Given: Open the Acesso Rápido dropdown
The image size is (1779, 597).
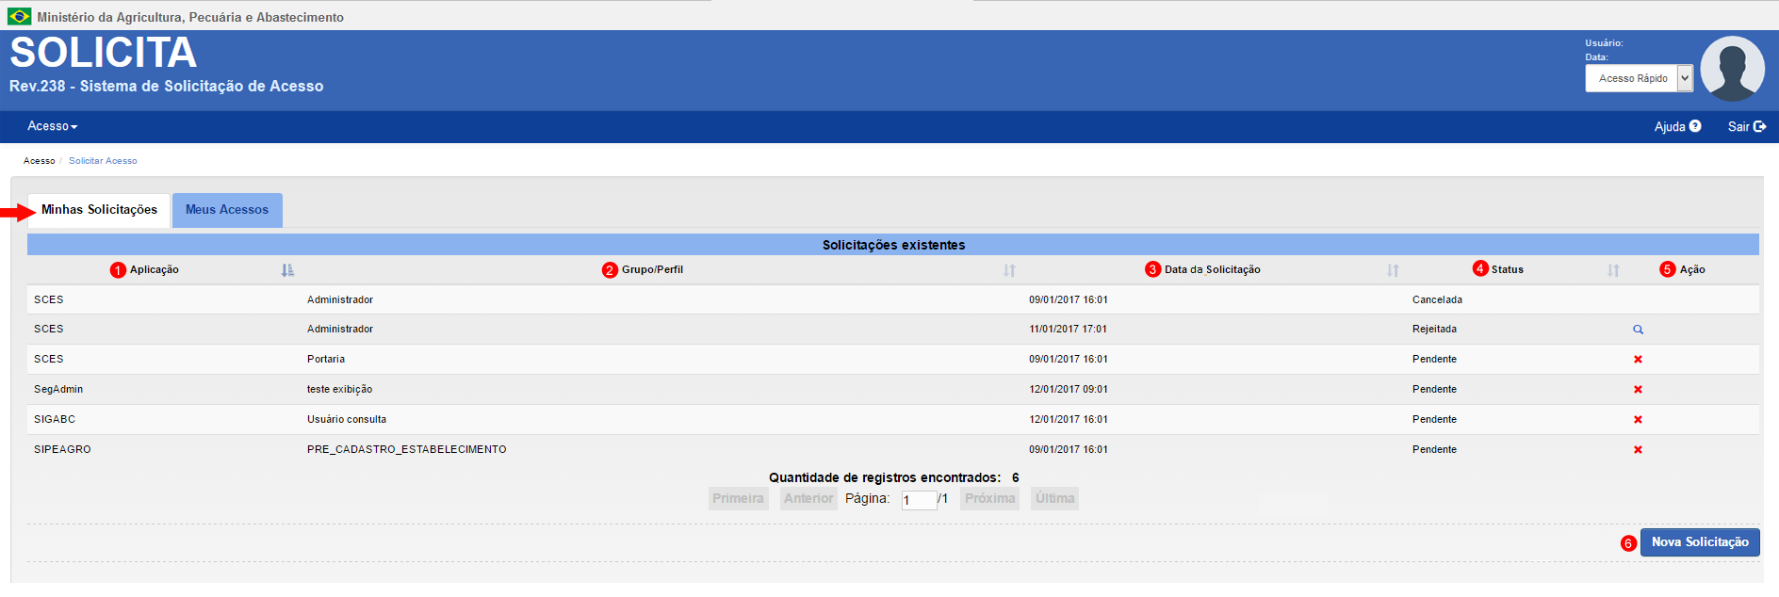Looking at the screenshot, I should click(1639, 78).
